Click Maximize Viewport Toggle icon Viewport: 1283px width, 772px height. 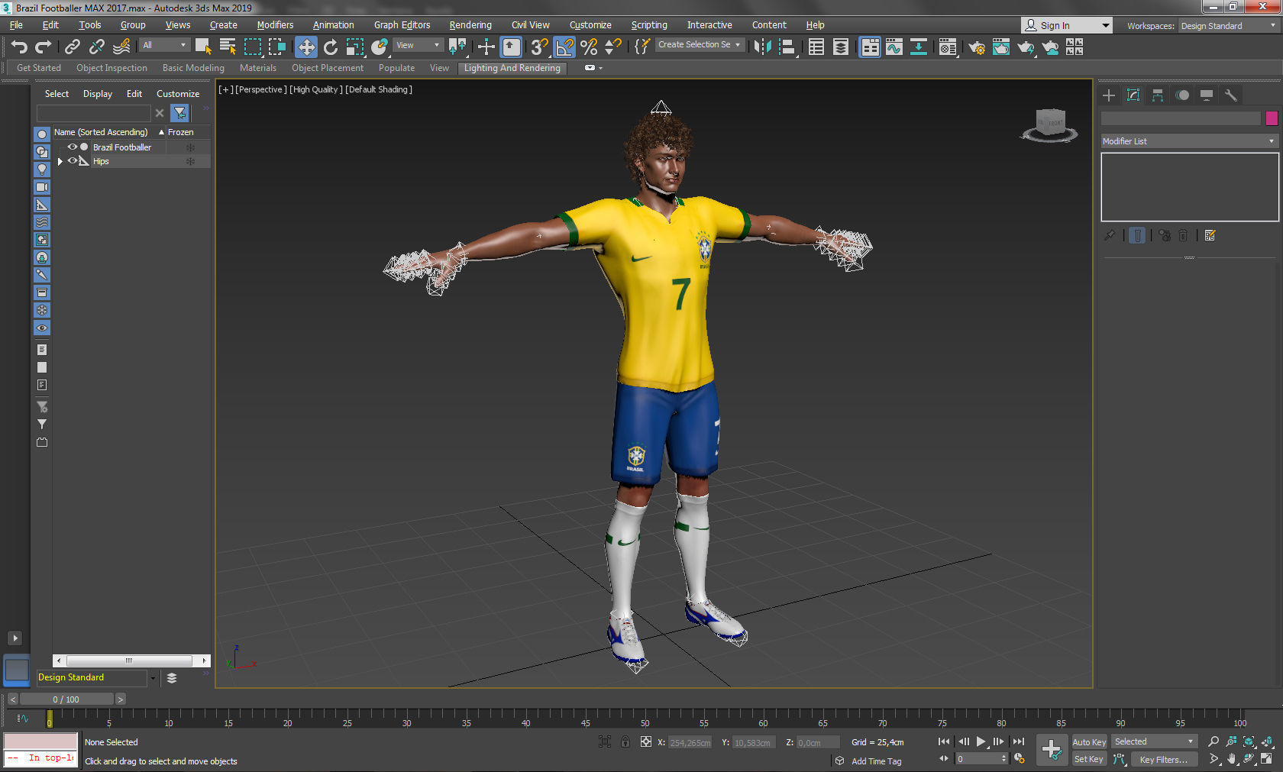[1266, 759]
